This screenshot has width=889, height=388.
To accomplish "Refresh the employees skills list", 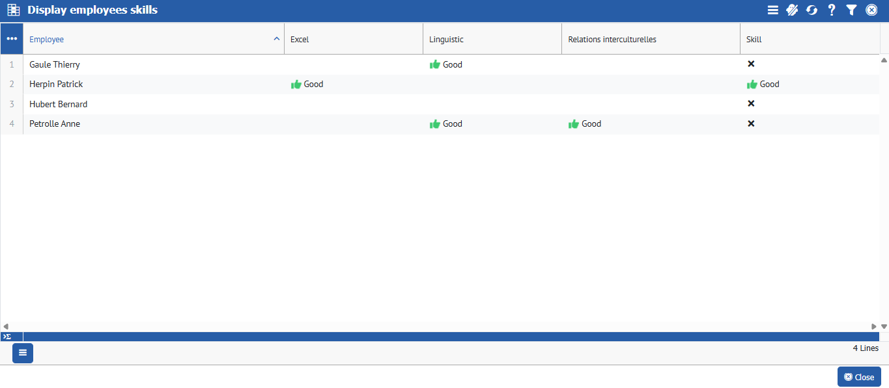I will [x=811, y=10].
